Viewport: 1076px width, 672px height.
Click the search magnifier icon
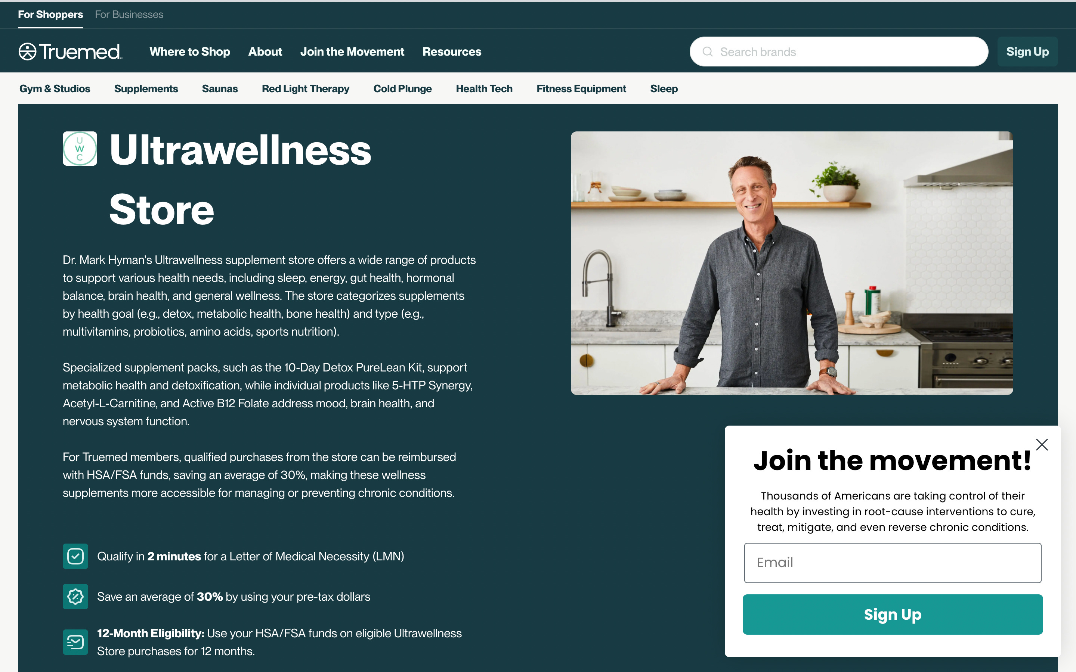tap(707, 52)
